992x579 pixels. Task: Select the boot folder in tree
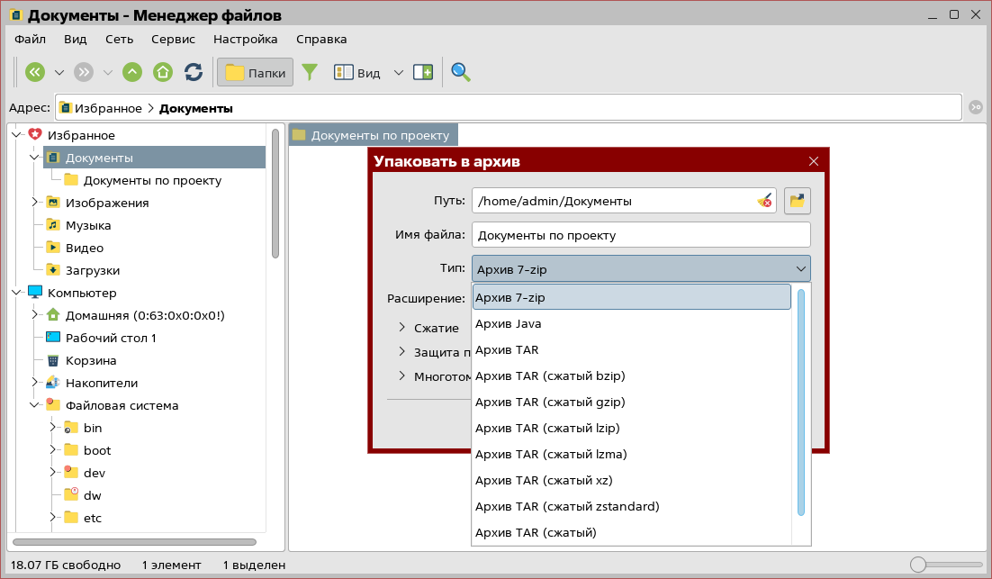(x=97, y=450)
